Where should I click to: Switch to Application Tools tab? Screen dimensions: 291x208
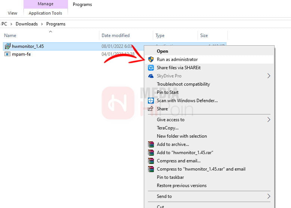pyautogui.click(x=46, y=13)
